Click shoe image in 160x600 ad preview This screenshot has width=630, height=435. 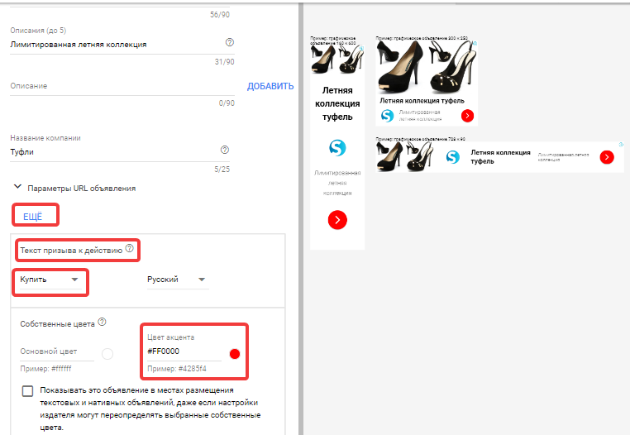(337, 60)
